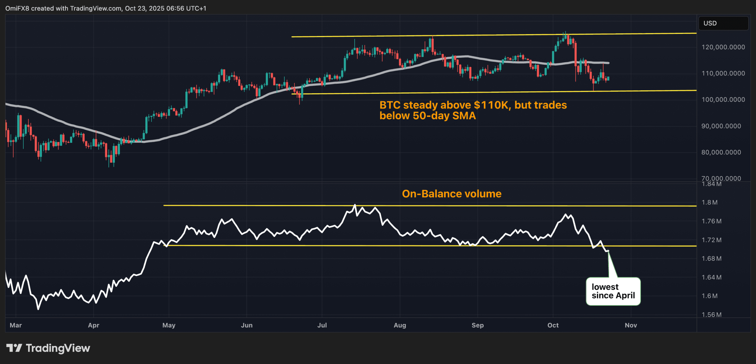The width and height of the screenshot is (756, 364).
Task: Click the Jul label on time axis
Action: 322,325
